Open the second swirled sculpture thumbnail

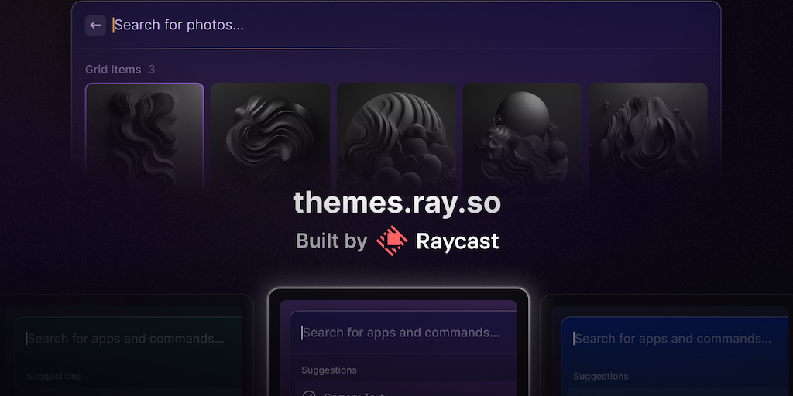[270, 138]
